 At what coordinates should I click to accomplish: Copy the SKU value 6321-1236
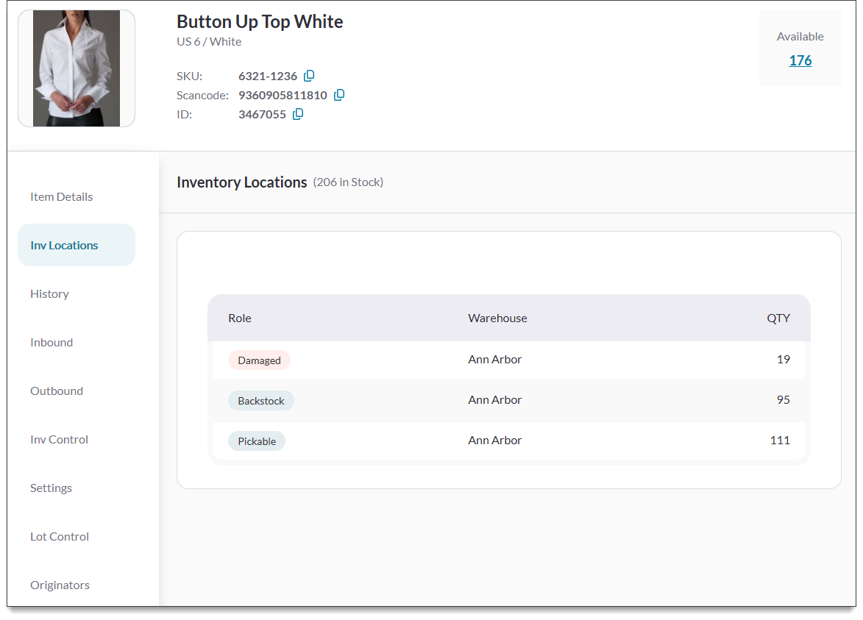pyautogui.click(x=309, y=76)
